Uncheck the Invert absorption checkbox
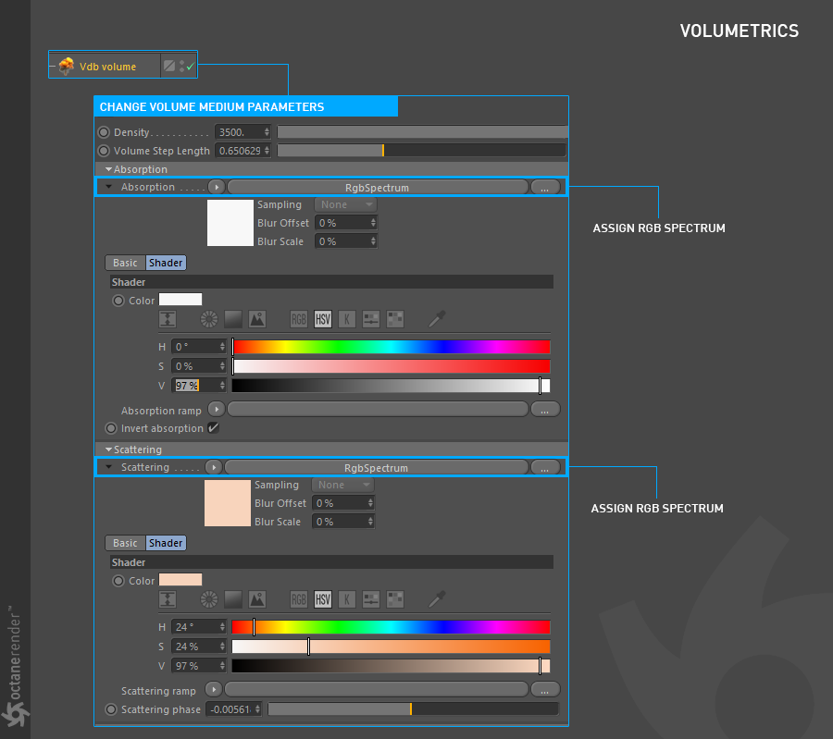 point(213,428)
